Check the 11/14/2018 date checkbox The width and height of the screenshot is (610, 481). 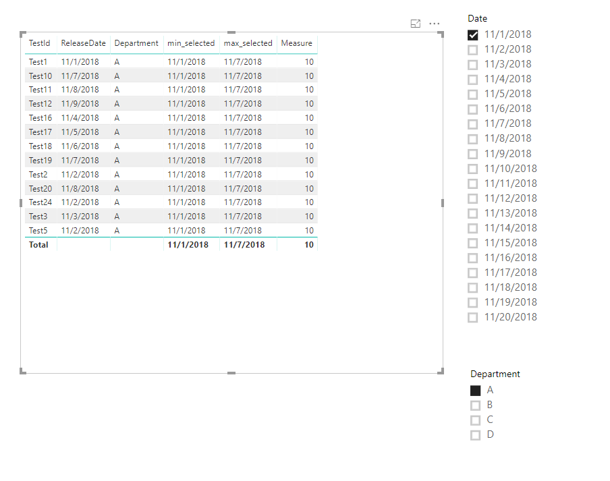click(x=472, y=228)
